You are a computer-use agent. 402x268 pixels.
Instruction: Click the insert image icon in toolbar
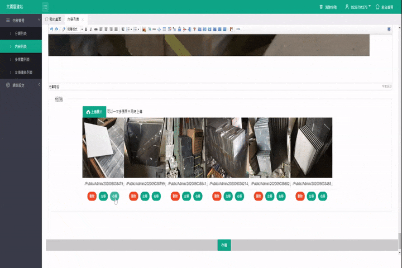(144, 30)
